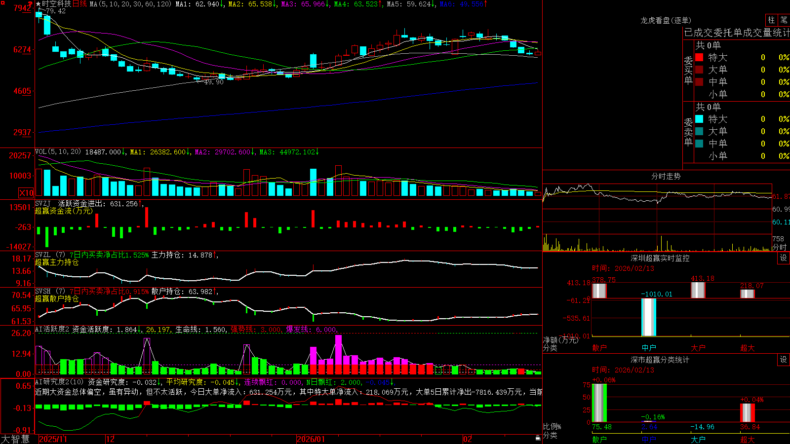The height and width of the screenshot is (444, 790).
Task: Click the star favorite icon before 时空科技
Action: (38, 4)
